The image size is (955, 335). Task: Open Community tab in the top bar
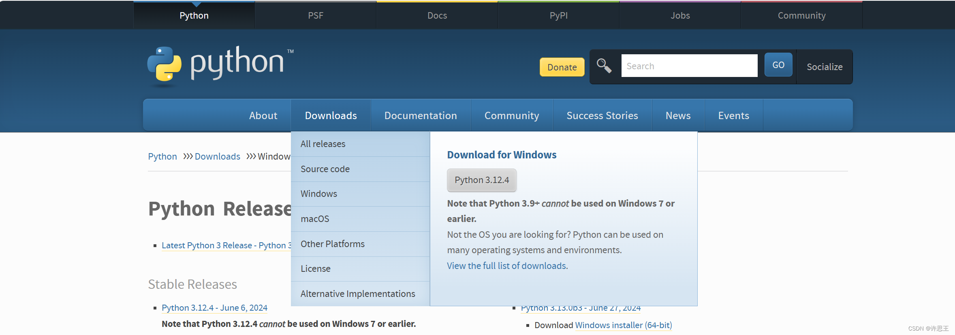(x=802, y=15)
